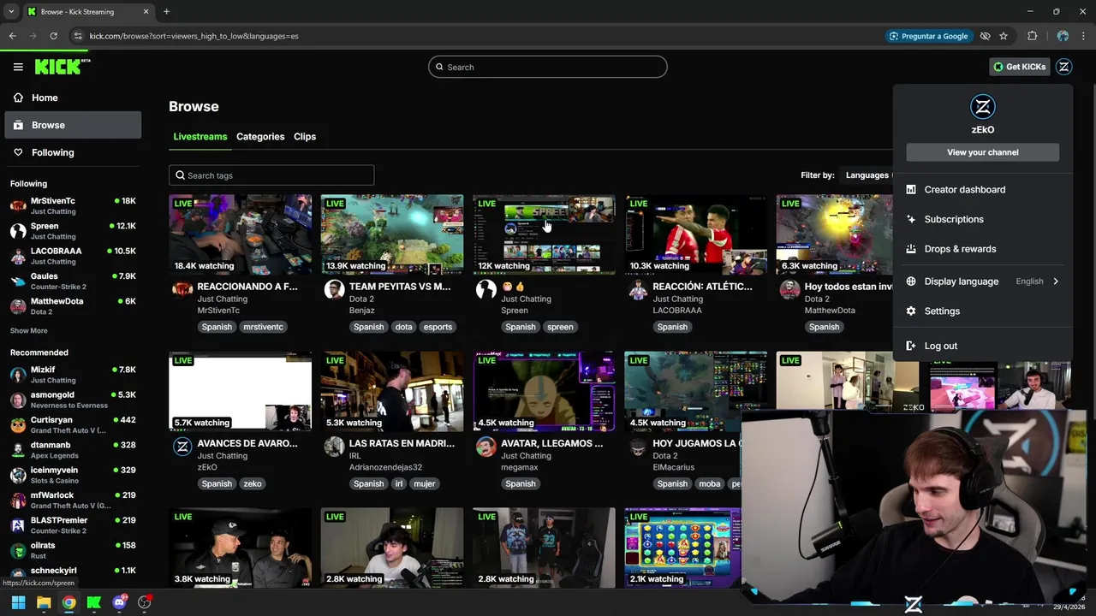Open Spreen in the Following list
This screenshot has height=616, width=1096.
73,231
